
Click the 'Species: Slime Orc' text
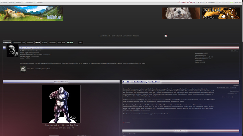pos(129,134)
